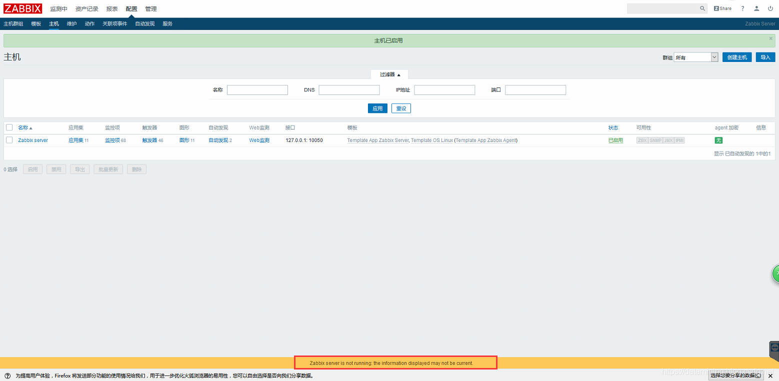Click the logout power icon

pos(770,8)
